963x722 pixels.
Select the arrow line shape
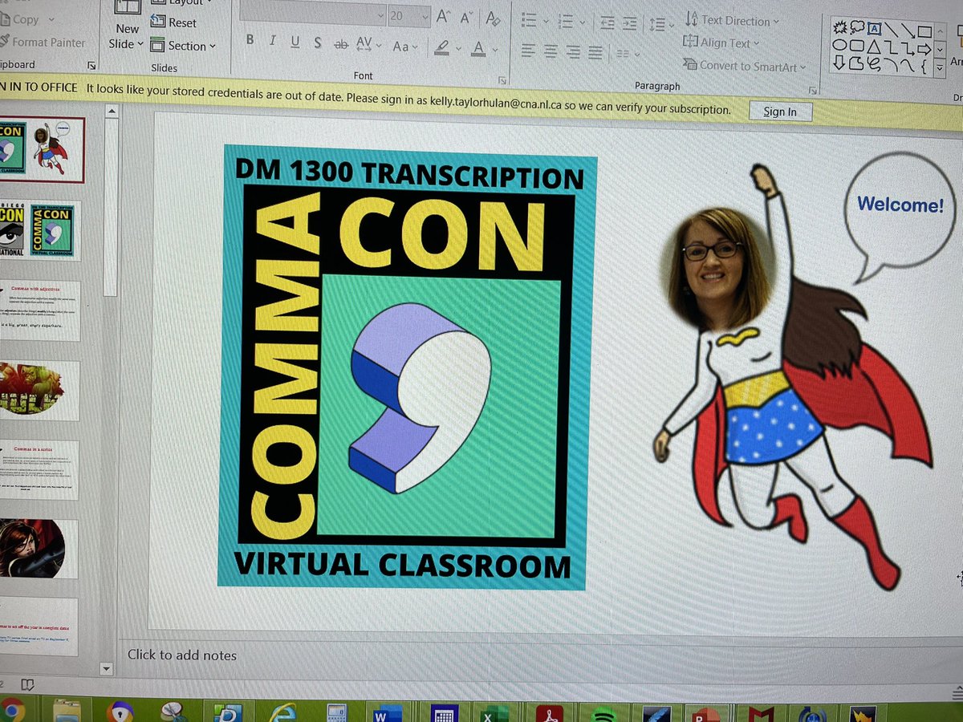pos(908,30)
